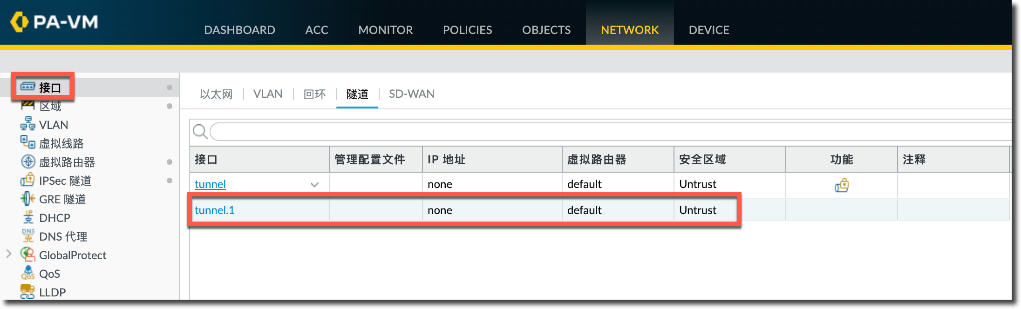Screen dimensions: 1021x309
Task: Expand the GlobalProtect tree node
Action: 9,254
